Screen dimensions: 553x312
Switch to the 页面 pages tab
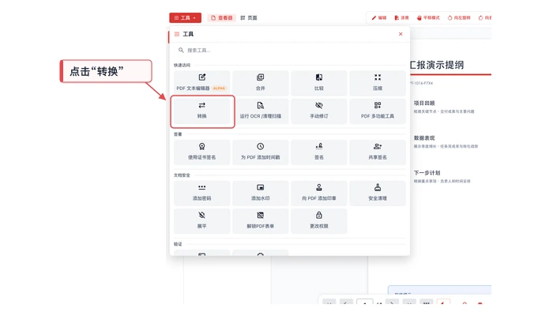[x=249, y=17]
